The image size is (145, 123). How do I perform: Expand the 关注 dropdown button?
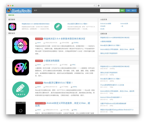pyautogui.click(x=134, y=10)
